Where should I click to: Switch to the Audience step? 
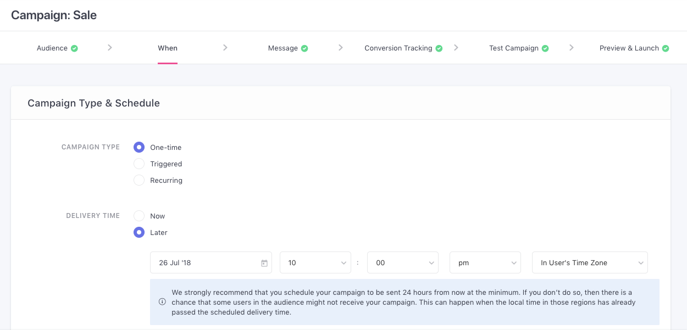(x=52, y=48)
